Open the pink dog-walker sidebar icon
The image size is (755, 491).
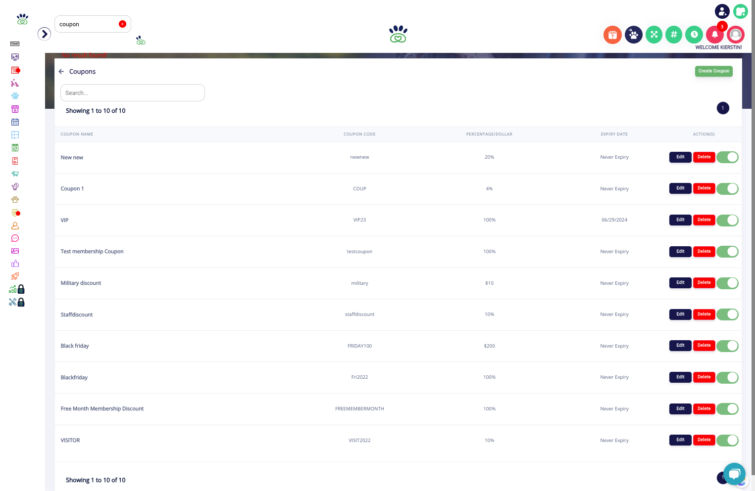pos(15,83)
